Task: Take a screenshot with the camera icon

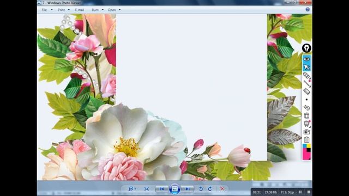Action: pos(306,132)
